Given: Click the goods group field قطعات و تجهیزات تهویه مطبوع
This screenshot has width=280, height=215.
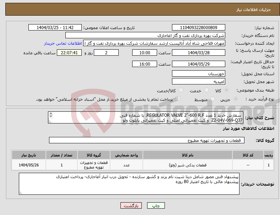Looking at the screenshot, I should (147, 140).
